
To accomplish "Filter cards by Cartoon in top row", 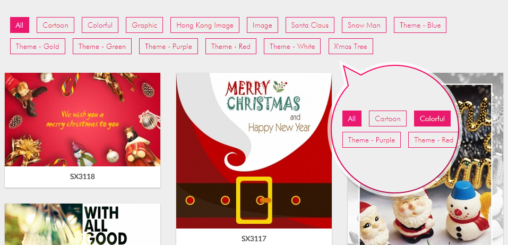I will point(55,25).
